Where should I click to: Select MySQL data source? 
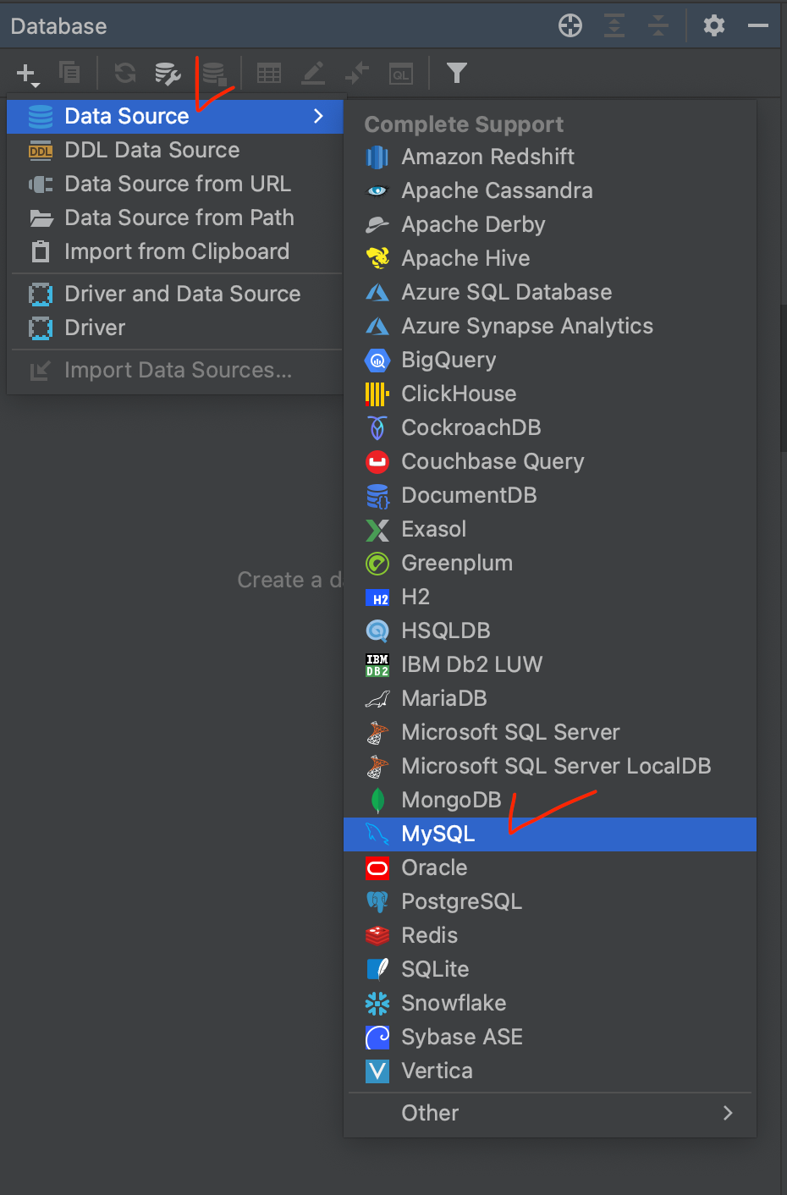click(550, 834)
